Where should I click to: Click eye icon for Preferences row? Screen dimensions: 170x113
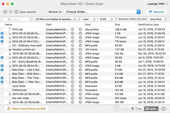(72, 90)
